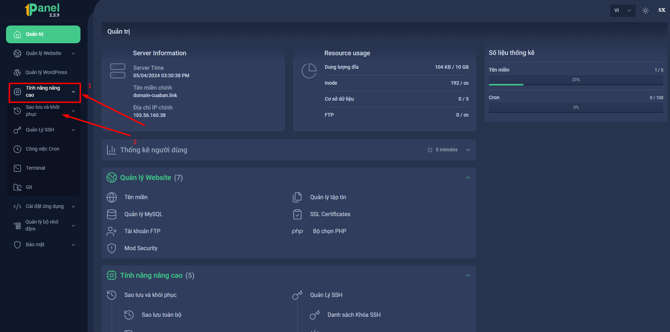Click the Tên miền 20% progress bar

click(x=576, y=80)
